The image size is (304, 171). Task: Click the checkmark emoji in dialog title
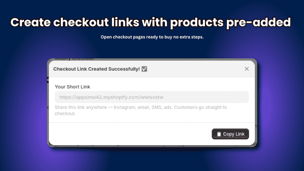[x=144, y=69]
